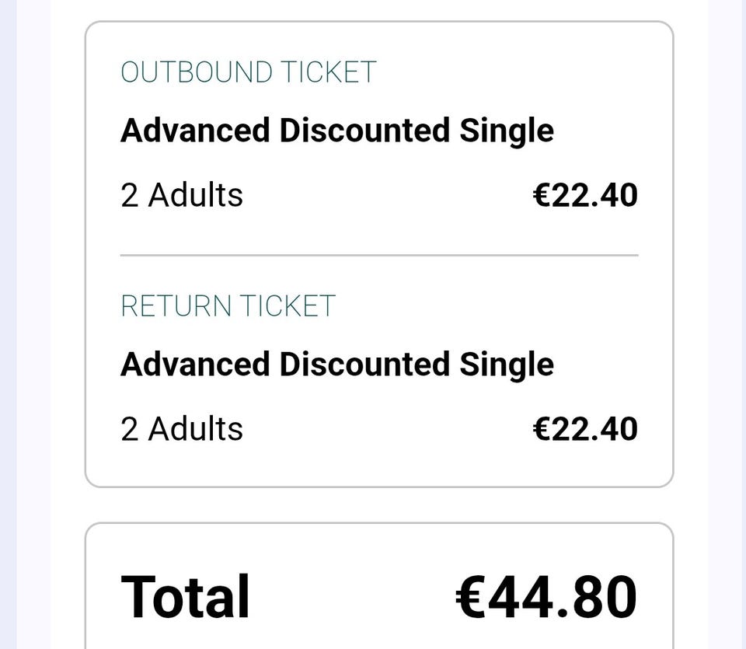746x649 pixels.
Task: Click the euro symbol in the outbound price
Action: pyautogui.click(x=542, y=196)
